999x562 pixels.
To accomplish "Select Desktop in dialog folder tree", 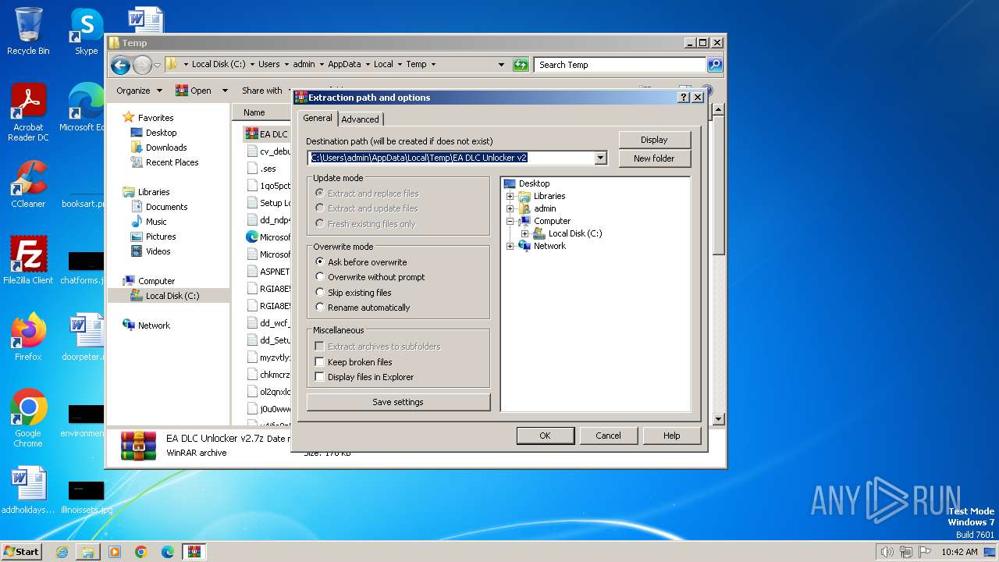I will click(534, 183).
